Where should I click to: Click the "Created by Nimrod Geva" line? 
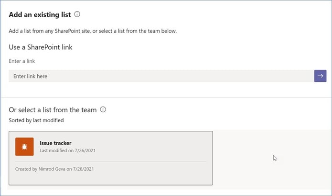pyautogui.click(x=54, y=169)
